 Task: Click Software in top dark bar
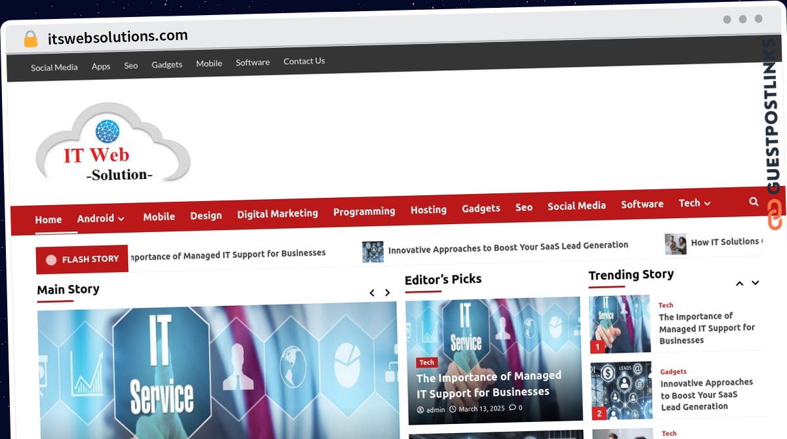(x=252, y=62)
